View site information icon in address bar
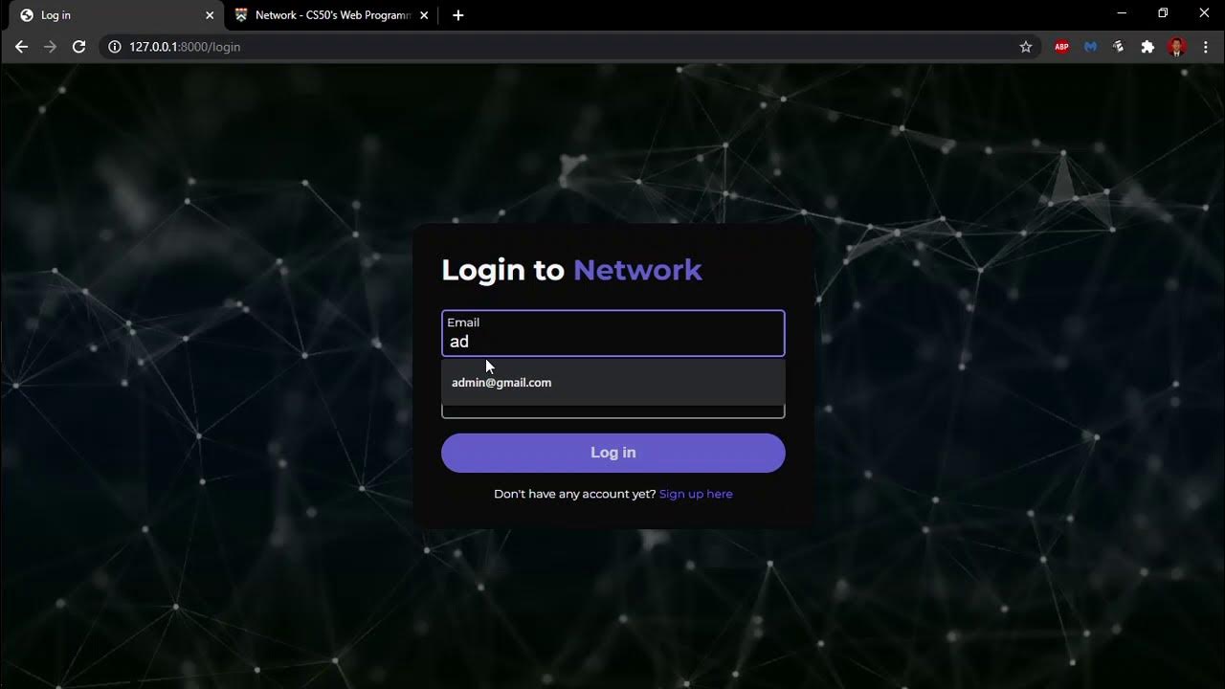 (115, 47)
